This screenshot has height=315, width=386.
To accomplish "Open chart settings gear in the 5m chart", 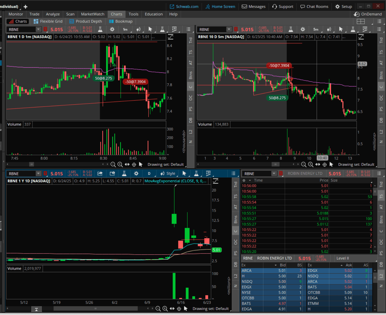I will tap(303, 29).
